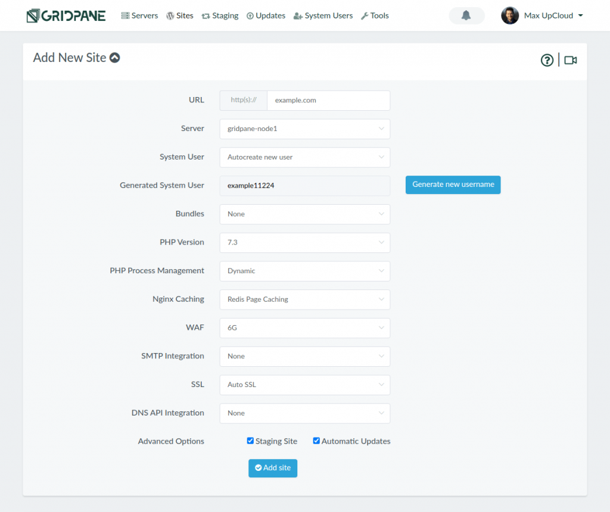The width and height of the screenshot is (610, 512).
Task: Click the Max UpCloud profile avatar
Action: [510, 15]
